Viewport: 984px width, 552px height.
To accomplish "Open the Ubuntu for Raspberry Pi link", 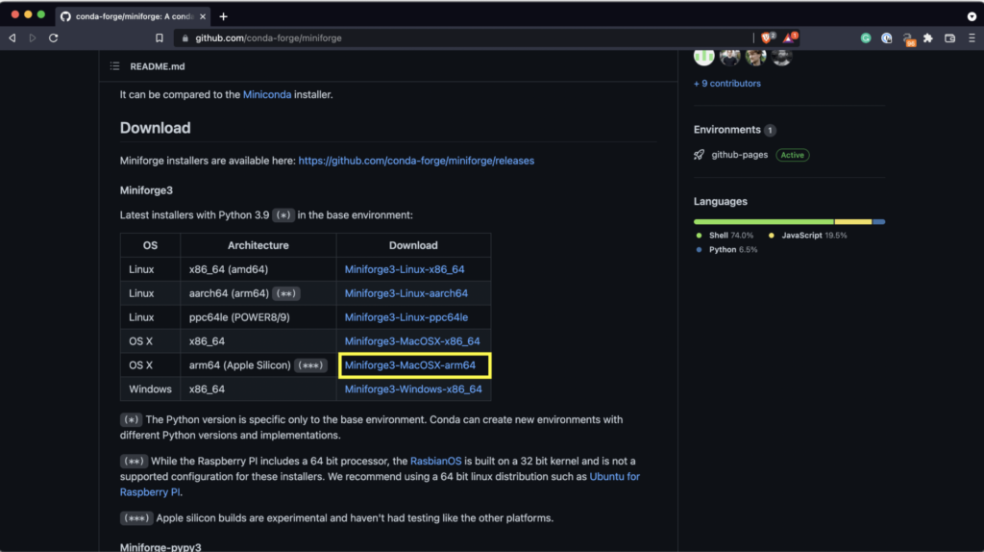I will coord(614,477).
